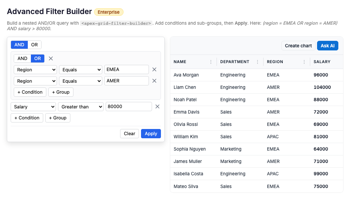Set root group operator to AND
This screenshot has height=223, width=350.
click(20, 45)
